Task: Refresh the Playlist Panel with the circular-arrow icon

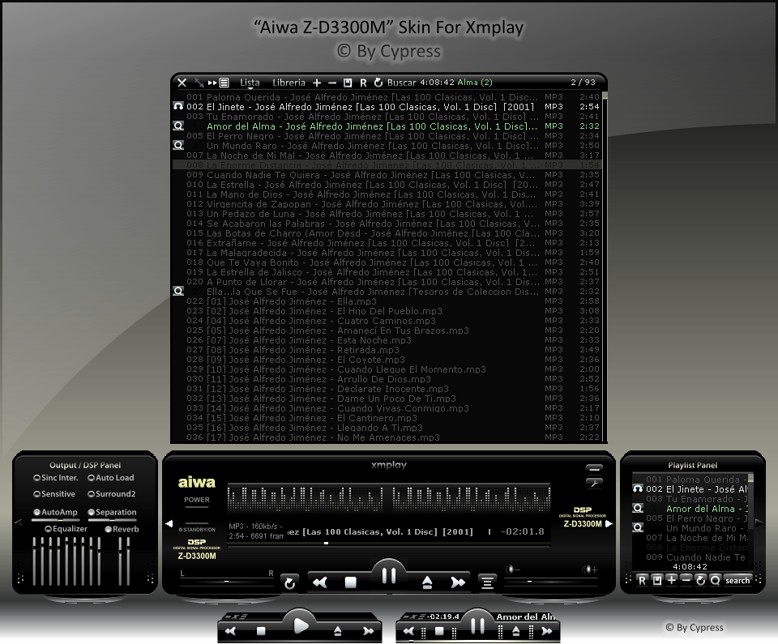Action: (699, 581)
